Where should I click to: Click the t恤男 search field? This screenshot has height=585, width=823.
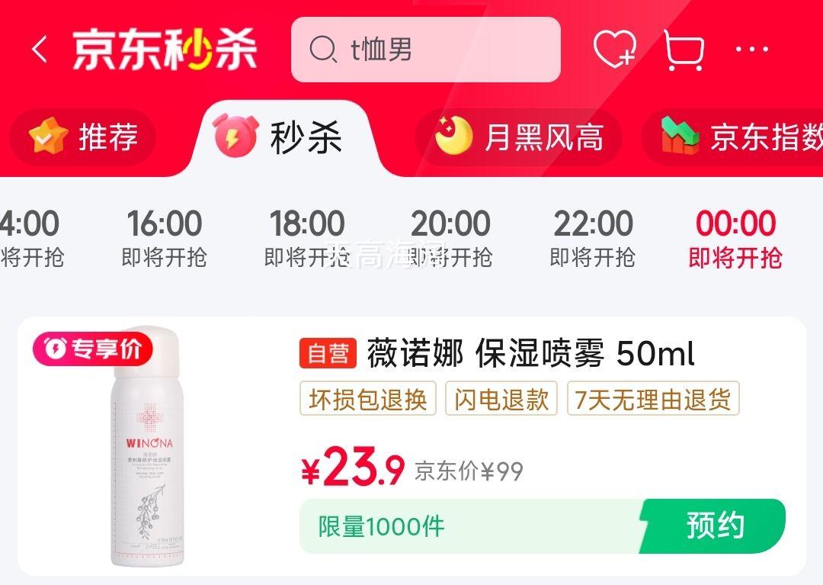click(x=426, y=50)
